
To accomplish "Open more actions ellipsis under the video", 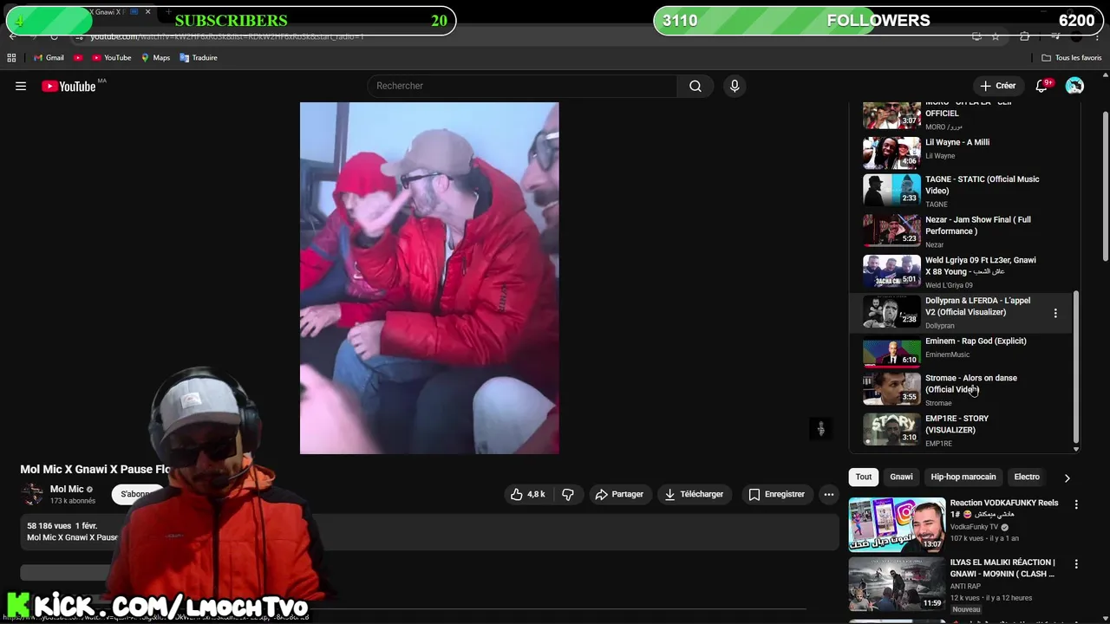I will coord(829,494).
